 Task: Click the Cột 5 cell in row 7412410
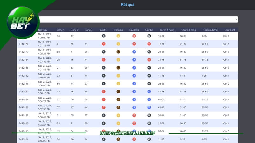tap(226, 131)
